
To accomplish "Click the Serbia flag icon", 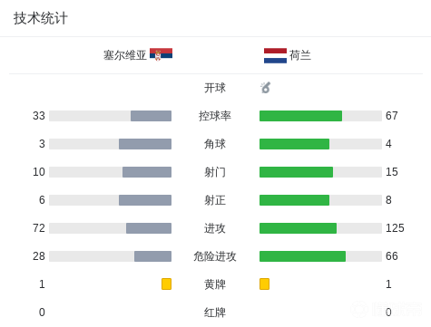I will tap(161, 54).
